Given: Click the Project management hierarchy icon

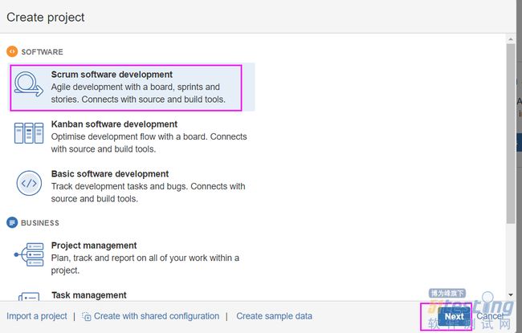Looking at the screenshot, I should (29, 254).
